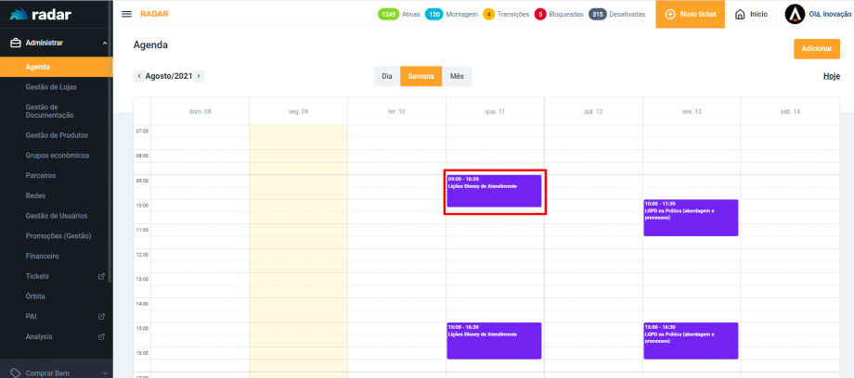Click the Administrar briefcase icon

pos(15,43)
